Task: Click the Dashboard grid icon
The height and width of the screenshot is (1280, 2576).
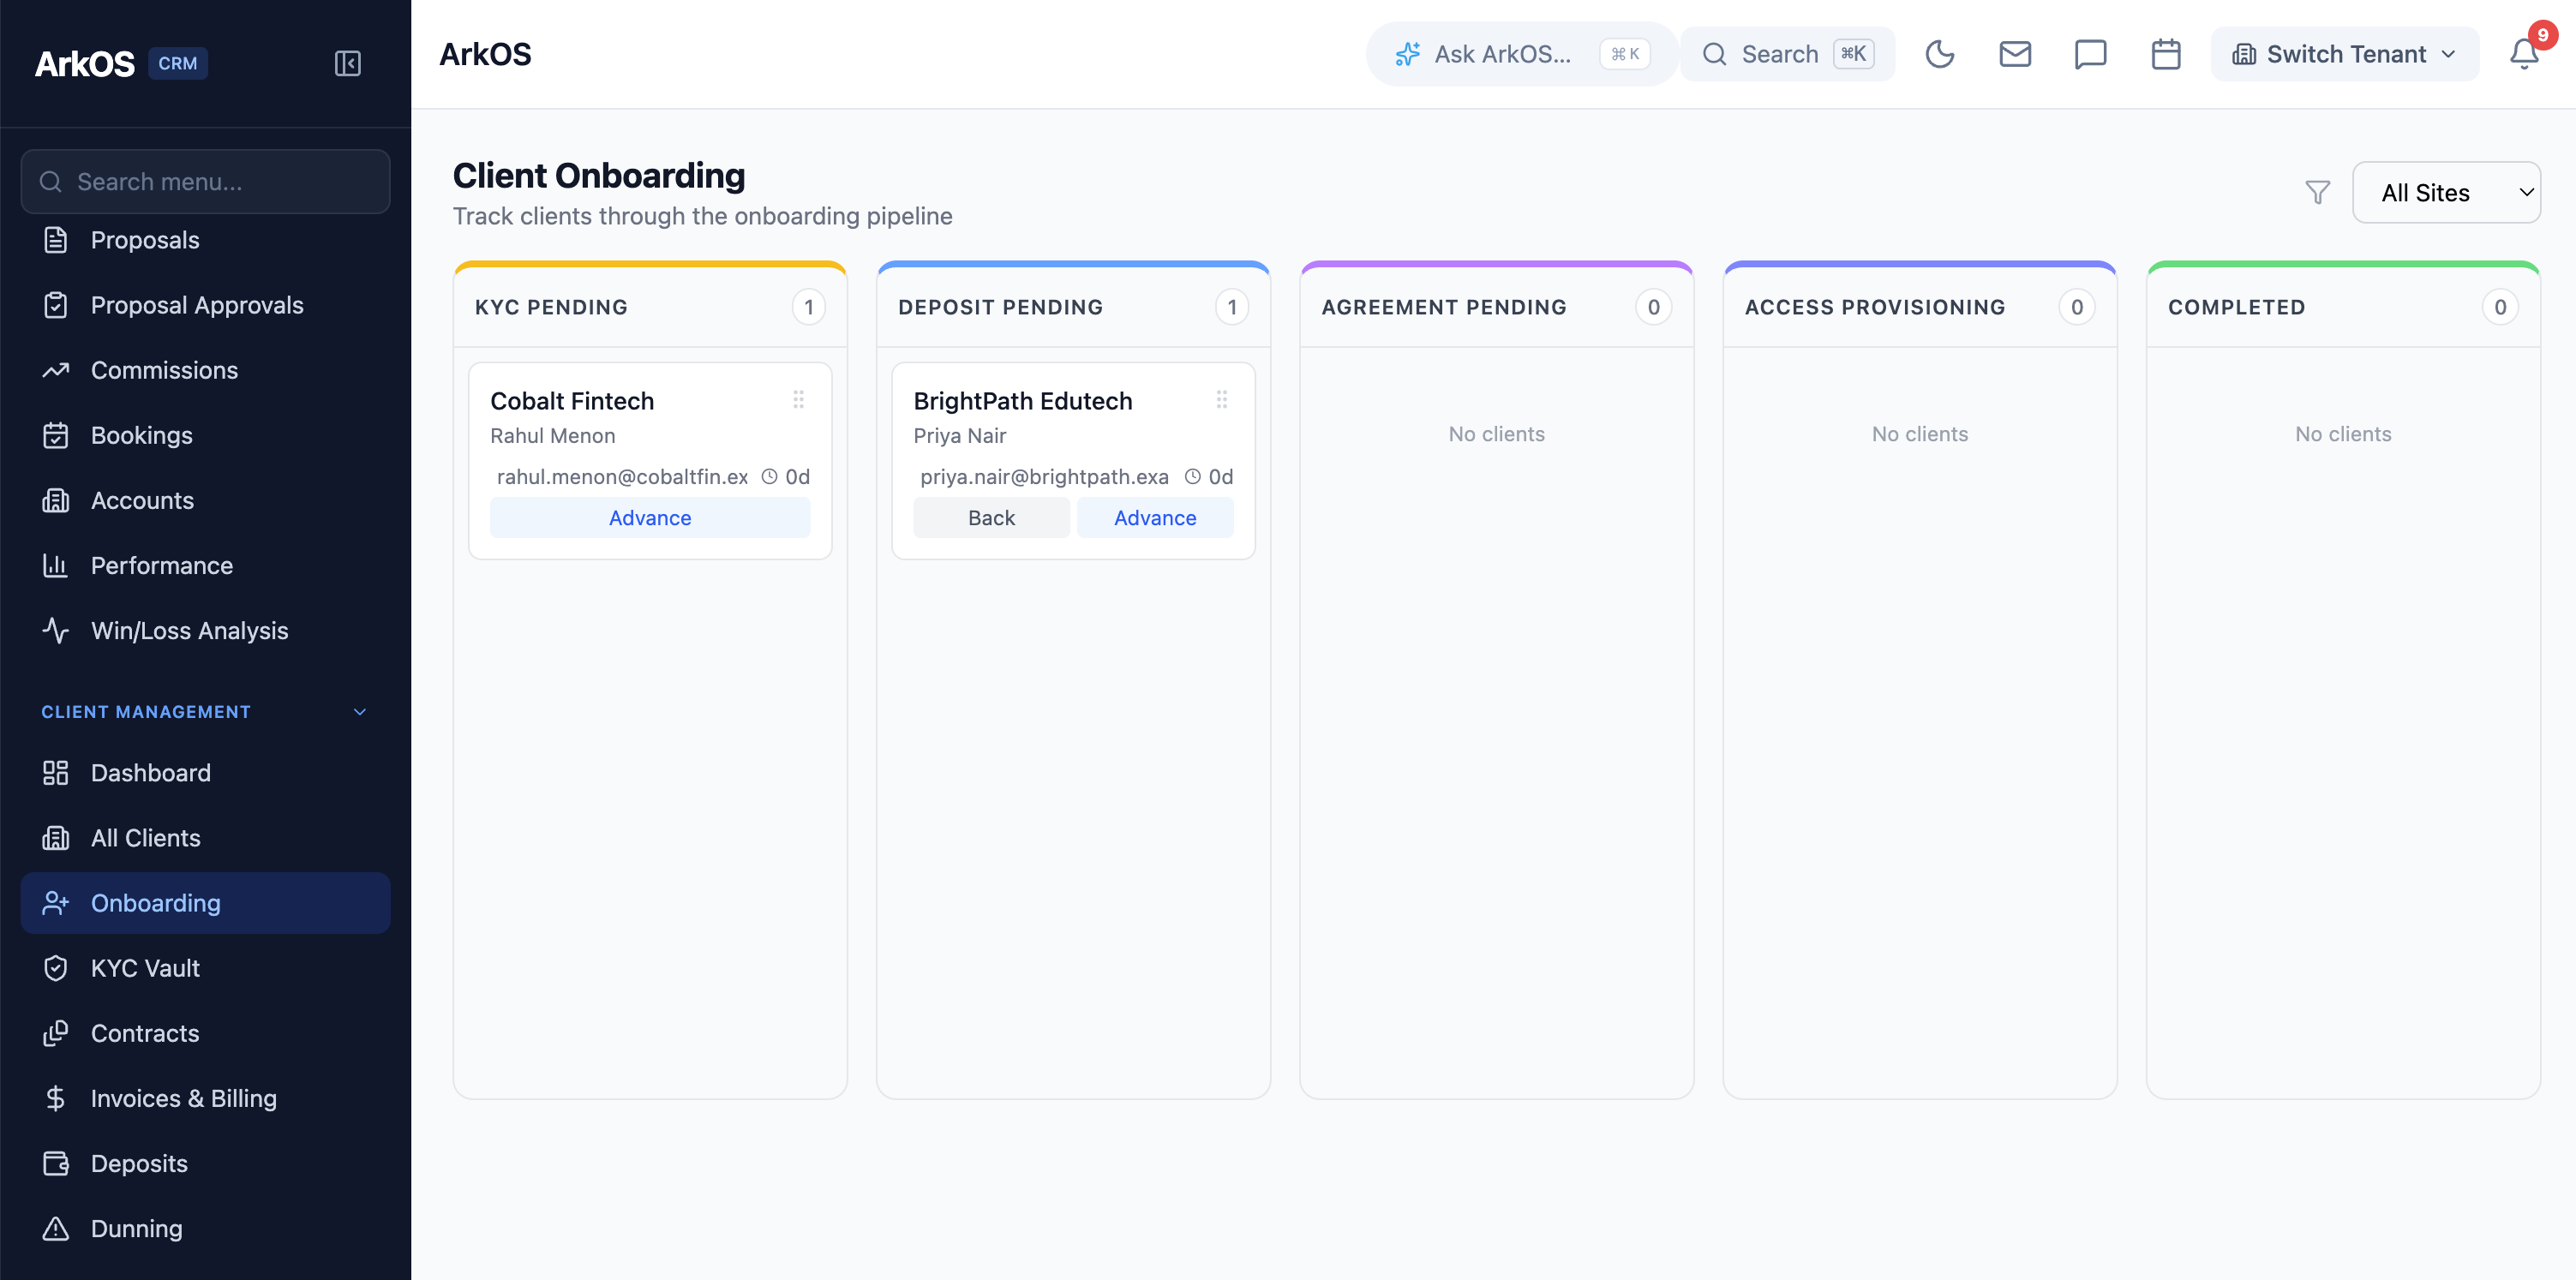Action: (x=56, y=773)
